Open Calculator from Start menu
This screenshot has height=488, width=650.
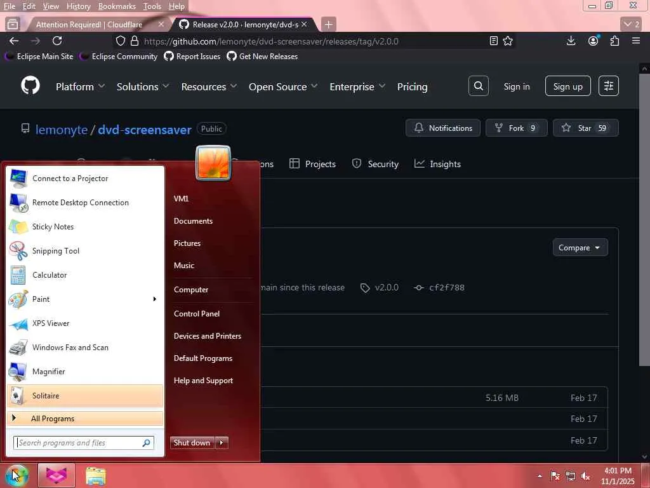tap(85, 274)
